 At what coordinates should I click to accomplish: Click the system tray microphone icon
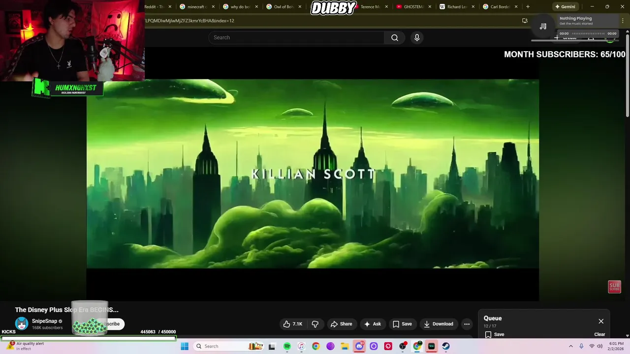pyautogui.click(x=581, y=346)
